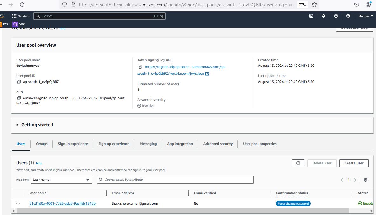Switch to the App integration tab
376x215 pixels.
(x=180, y=144)
